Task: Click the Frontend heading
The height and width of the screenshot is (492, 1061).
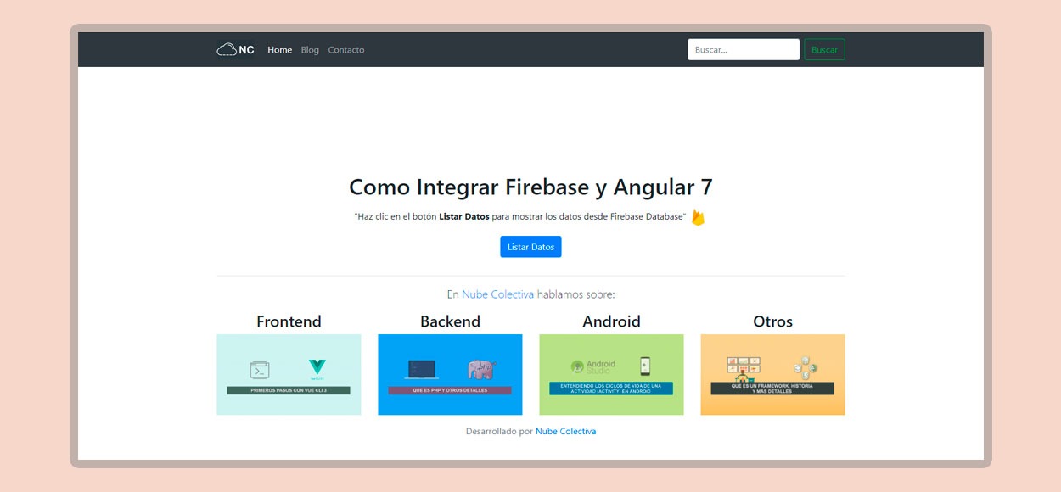Action: coord(289,321)
